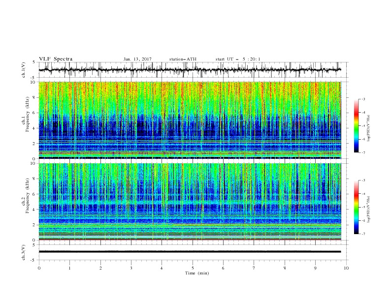Click the date text "Jan. 13, 2017"
This screenshot has width=390, height=301.
coord(137,59)
